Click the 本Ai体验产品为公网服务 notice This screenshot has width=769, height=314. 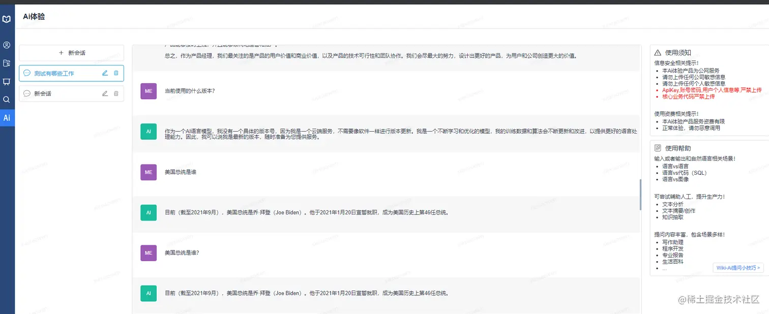click(x=691, y=71)
